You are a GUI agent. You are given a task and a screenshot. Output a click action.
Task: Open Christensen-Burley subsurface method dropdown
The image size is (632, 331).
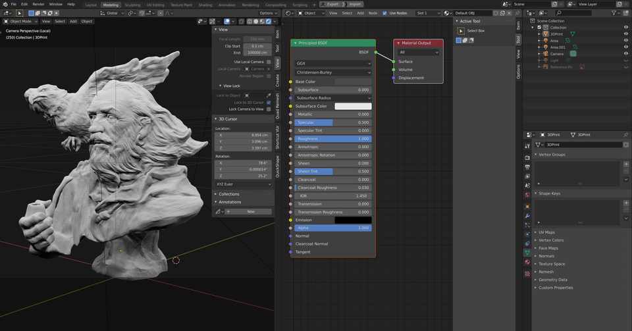[x=333, y=72]
